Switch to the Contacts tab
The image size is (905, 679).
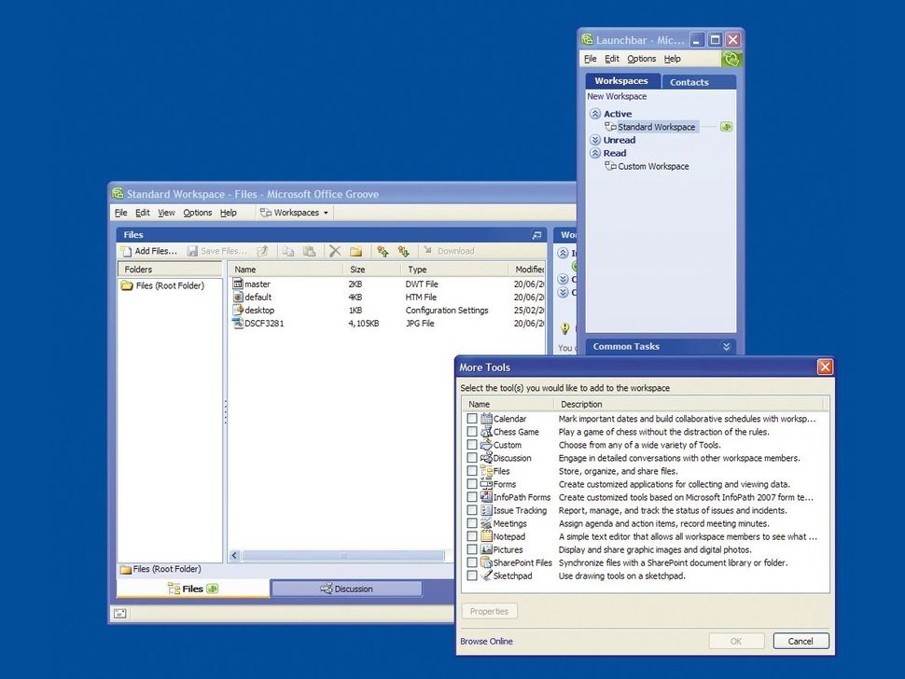point(689,81)
